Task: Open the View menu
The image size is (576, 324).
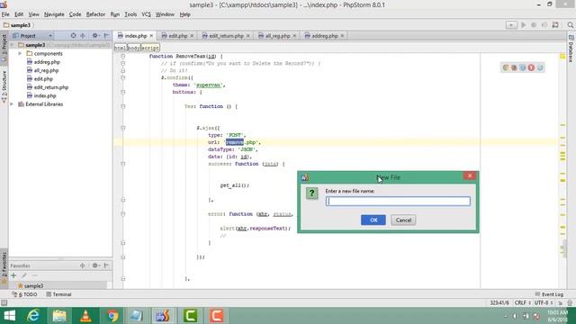Action: point(34,14)
